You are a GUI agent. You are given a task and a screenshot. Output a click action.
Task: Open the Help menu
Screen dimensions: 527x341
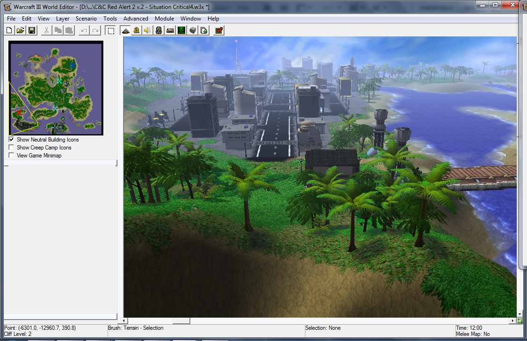213,19
